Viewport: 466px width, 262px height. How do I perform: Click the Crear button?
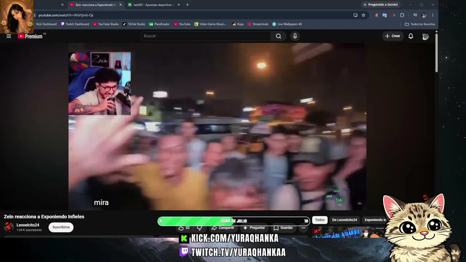392,36
